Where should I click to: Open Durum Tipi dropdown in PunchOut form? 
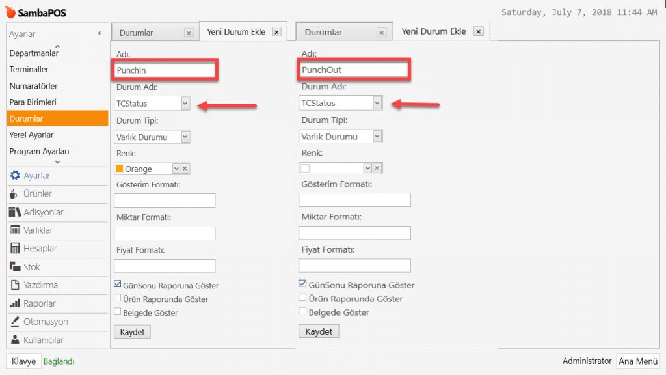point(377,137)
